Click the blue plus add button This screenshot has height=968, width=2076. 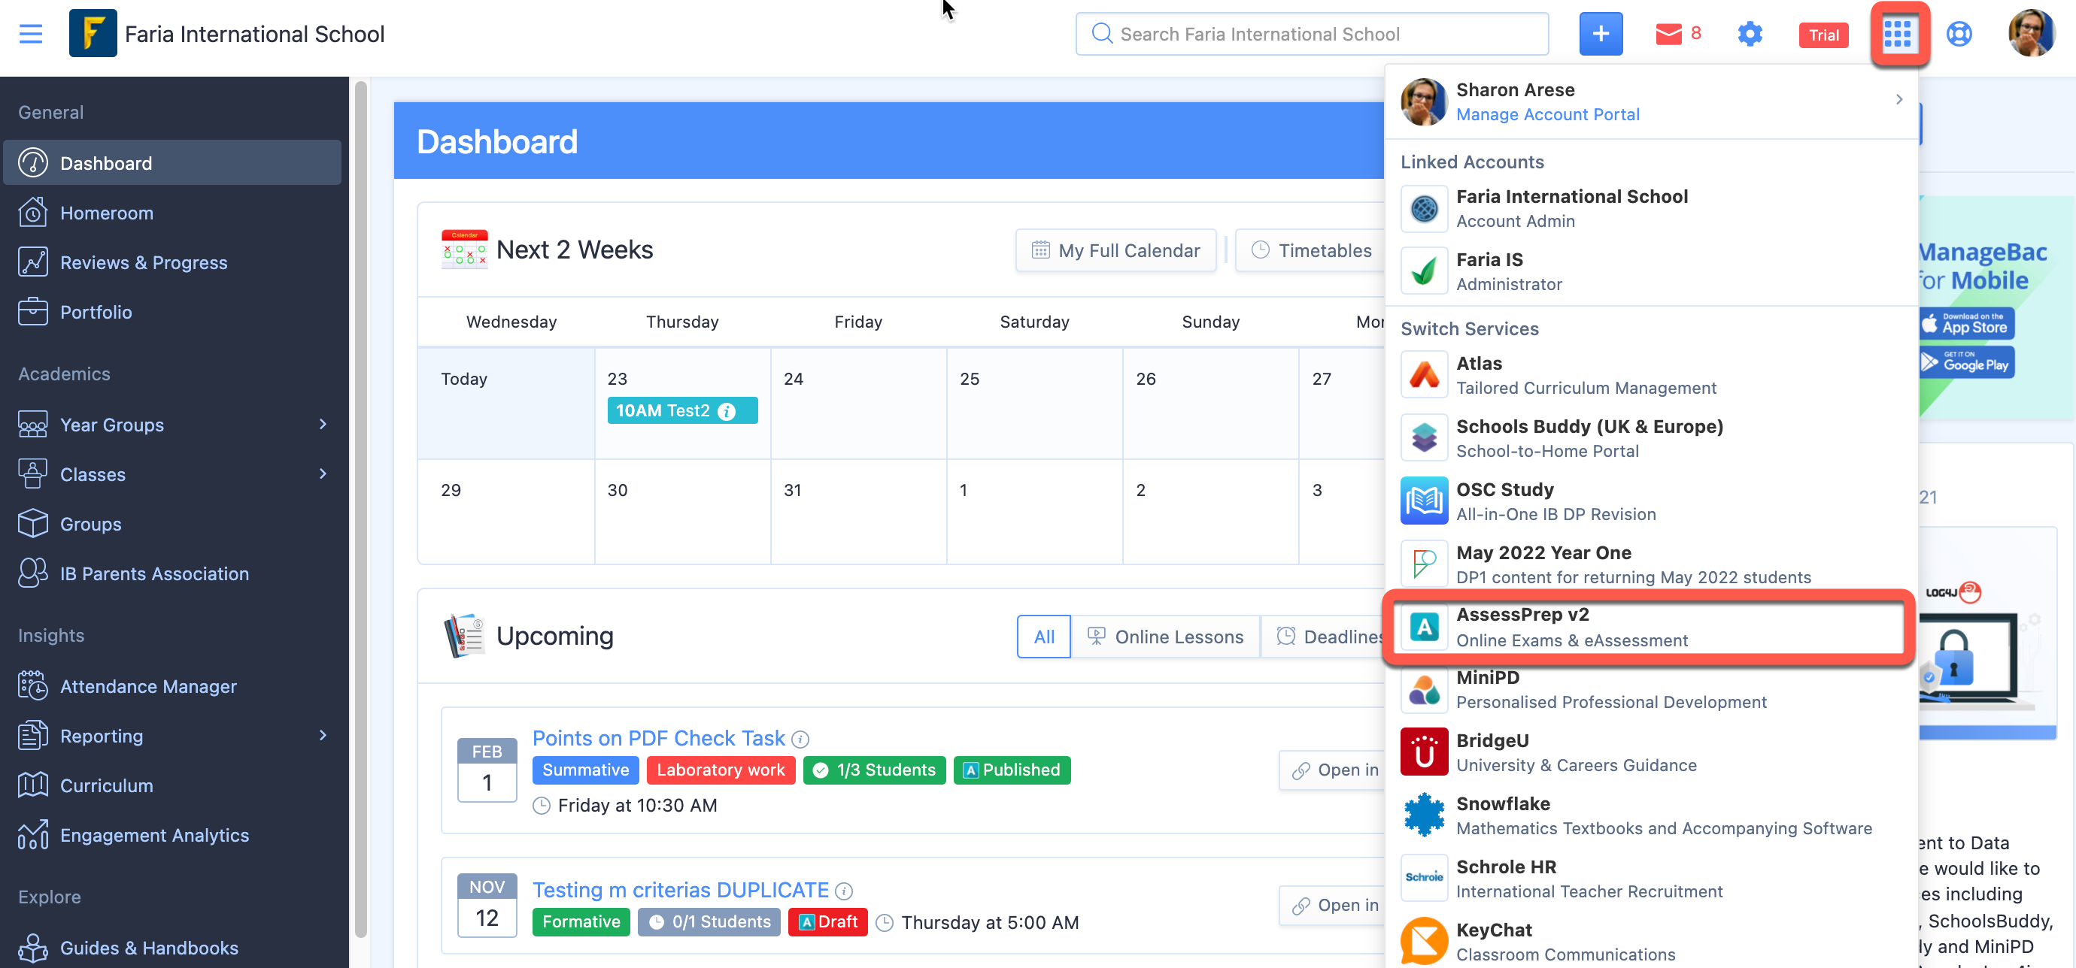[x=1601, y=34]
